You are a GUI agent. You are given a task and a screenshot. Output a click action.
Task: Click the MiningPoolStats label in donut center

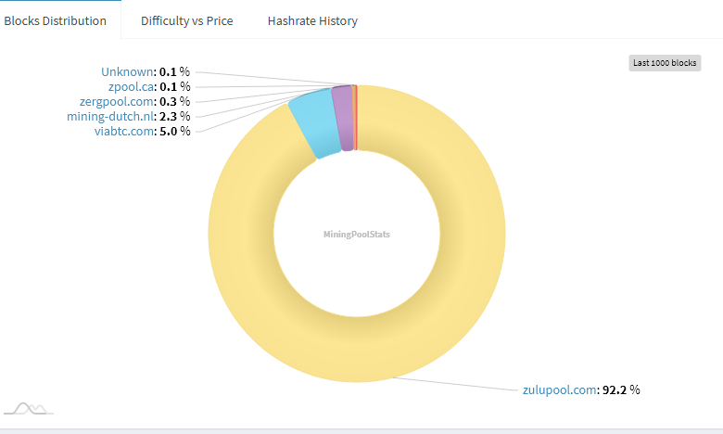[357, 235]
